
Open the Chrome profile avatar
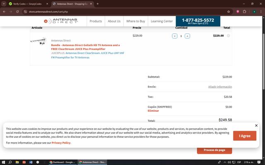coord(254,12)
